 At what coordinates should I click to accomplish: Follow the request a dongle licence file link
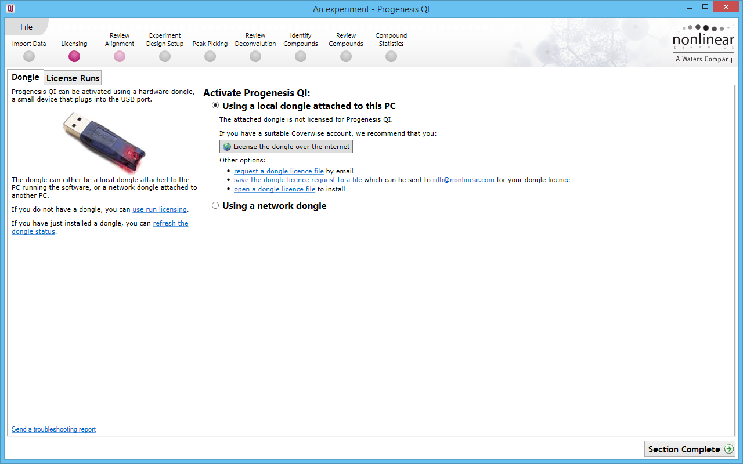click(x=279, y=171)
